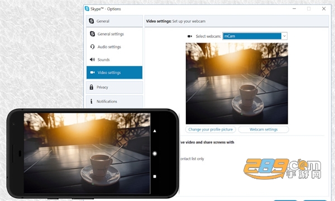The width and height of the screenshot is (335, 201).
Task: Tap the phone's square recents button
Action: click(155, 176)
